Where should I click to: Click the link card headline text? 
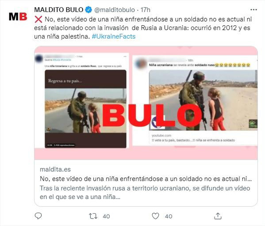click(146, 178)
